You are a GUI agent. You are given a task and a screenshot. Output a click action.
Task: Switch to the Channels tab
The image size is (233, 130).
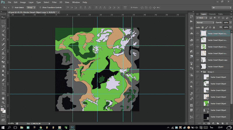pos(212,14)
